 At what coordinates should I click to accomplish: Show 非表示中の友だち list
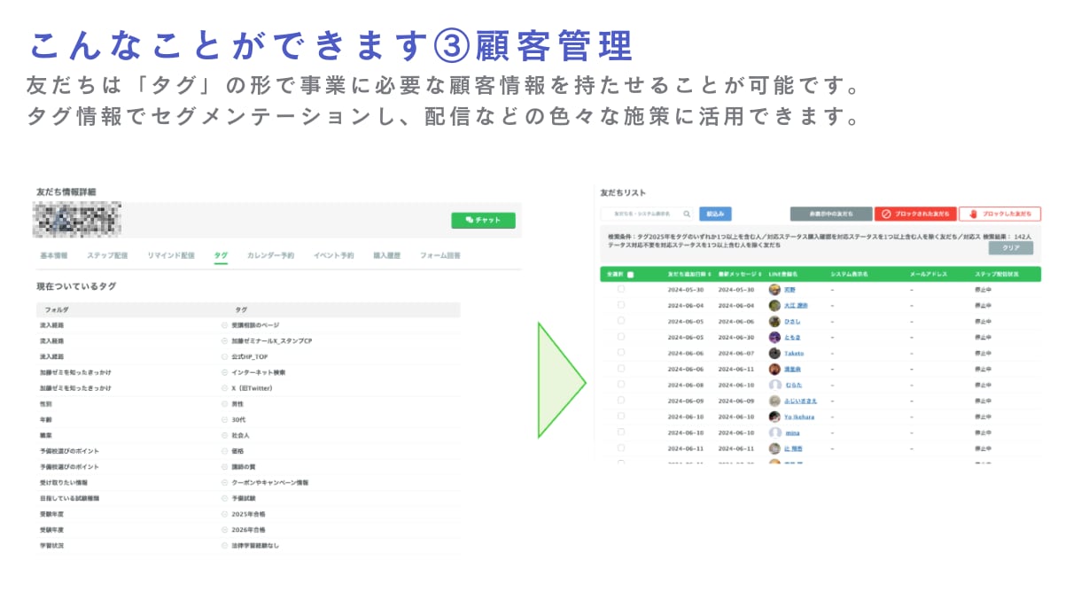tap(831, 214)
